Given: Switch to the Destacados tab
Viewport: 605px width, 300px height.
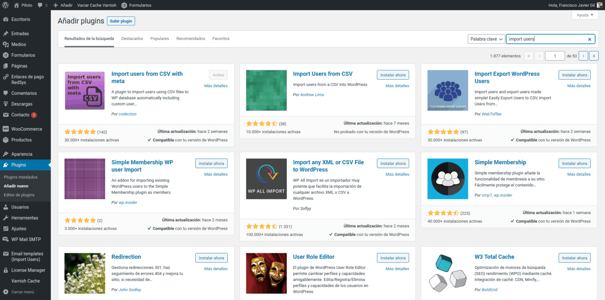Looking at the screenshot, I should pos(132,39).
